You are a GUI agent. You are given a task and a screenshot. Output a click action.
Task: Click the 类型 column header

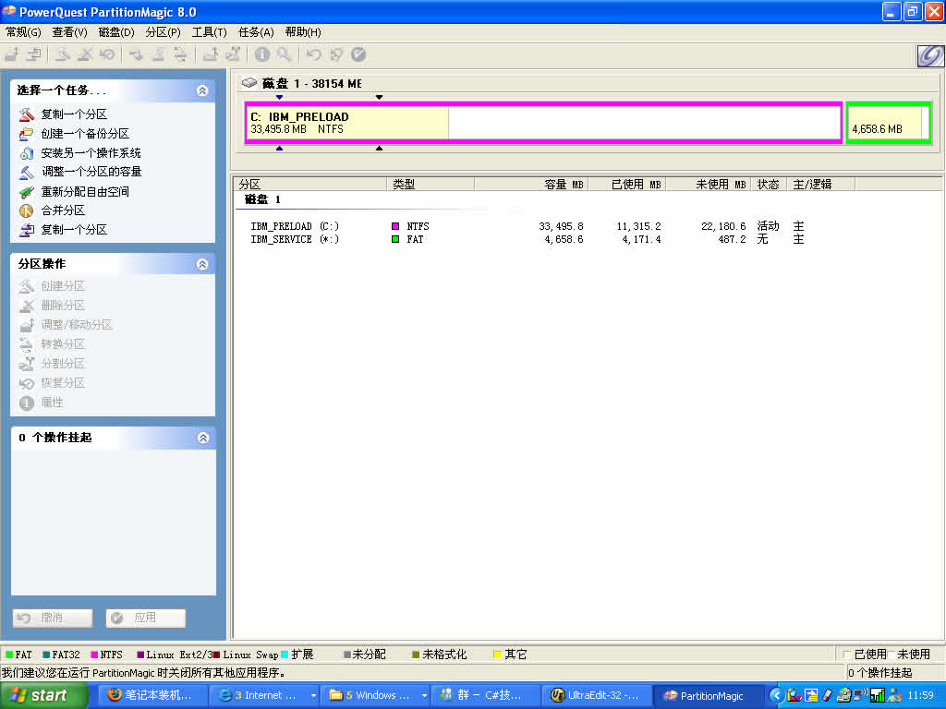(431, 185)
